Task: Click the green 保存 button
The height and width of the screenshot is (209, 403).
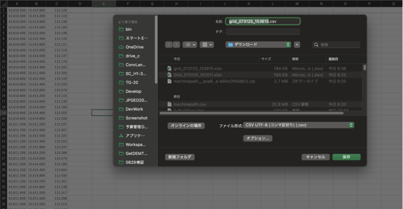Action: [346, 157]
